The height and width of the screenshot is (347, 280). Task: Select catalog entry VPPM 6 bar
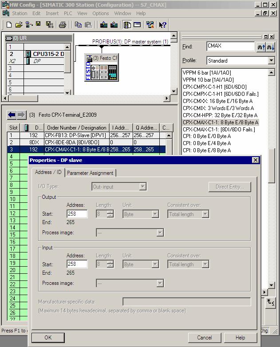coord(207,73)
